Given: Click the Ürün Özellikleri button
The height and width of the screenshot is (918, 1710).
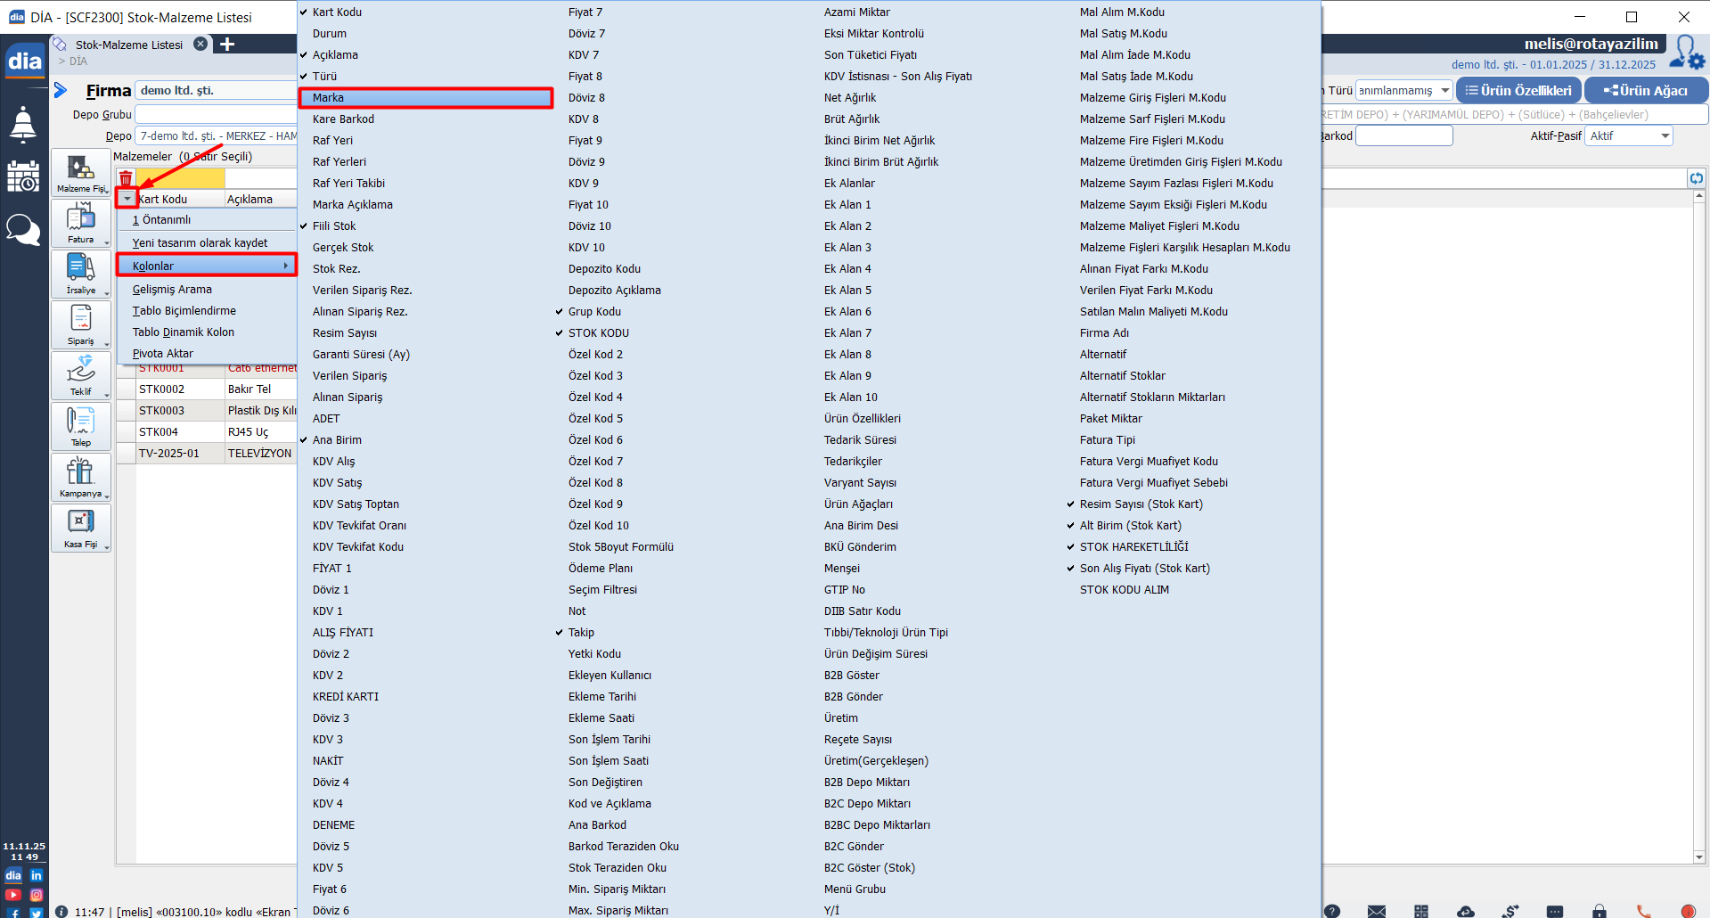Looking at the screenshot, I should (x=1518, y=91).
